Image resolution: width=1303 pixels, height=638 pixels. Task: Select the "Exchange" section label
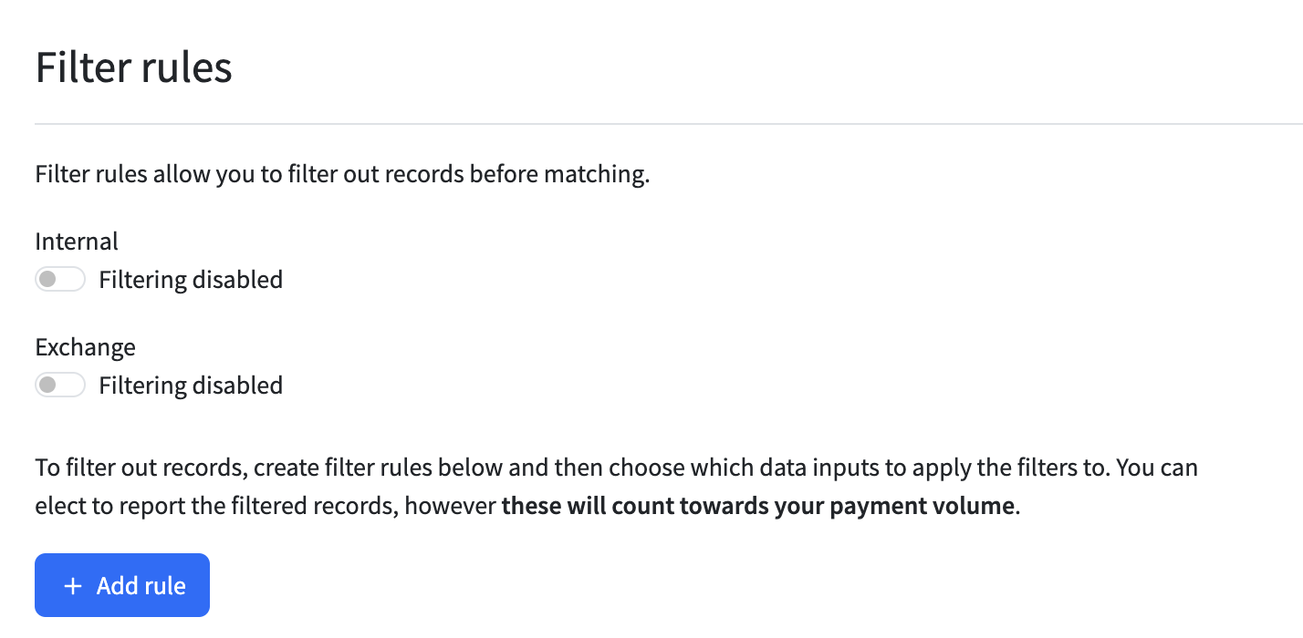click(x=85, y=347)
